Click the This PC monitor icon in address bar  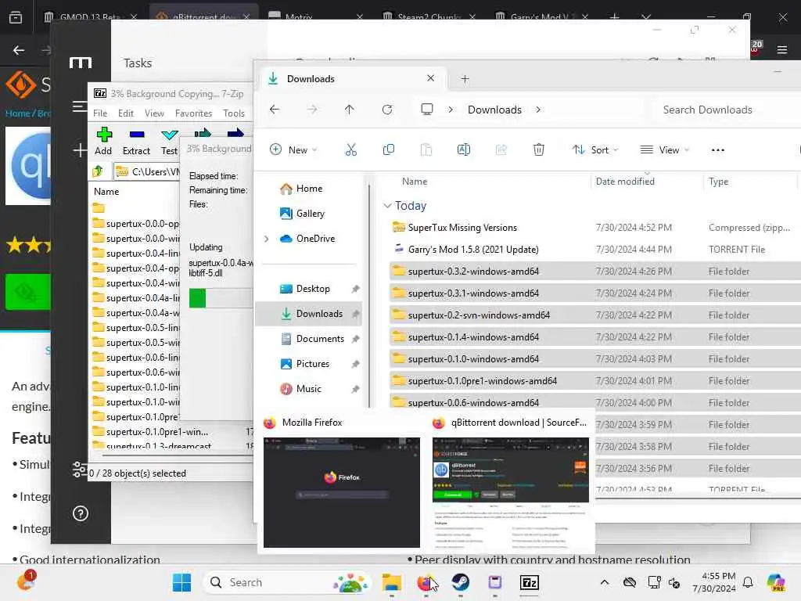(x=427, y=110)
